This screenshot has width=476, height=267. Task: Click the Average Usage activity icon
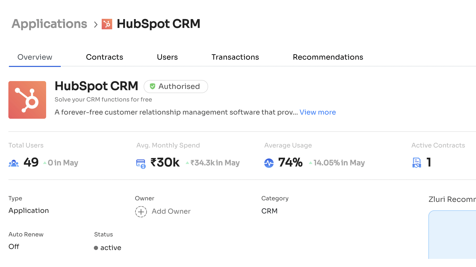(x=269, y=163)
